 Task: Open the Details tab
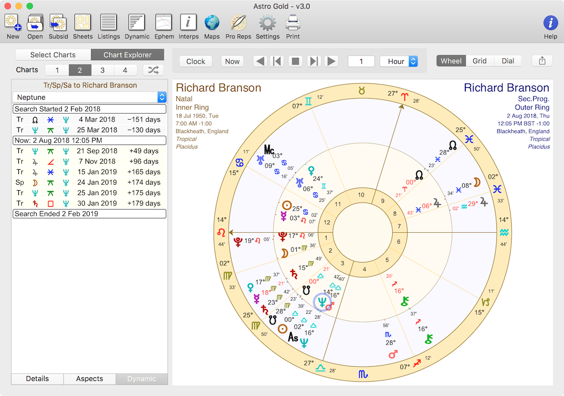[x=37, y=379]
